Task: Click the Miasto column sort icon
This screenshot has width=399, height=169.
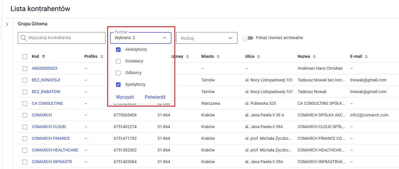Action: pos(218,57)
